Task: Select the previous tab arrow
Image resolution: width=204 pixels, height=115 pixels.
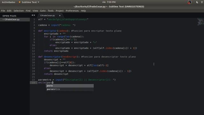Action: click(32, 15)
